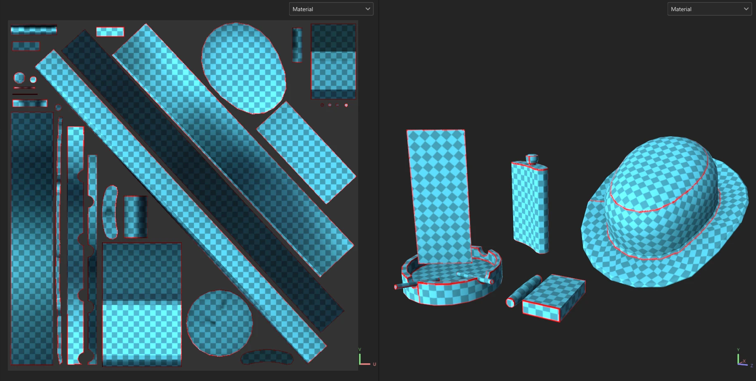
Task: Select the large oval UV island at the top
Action: pos(244,68)
